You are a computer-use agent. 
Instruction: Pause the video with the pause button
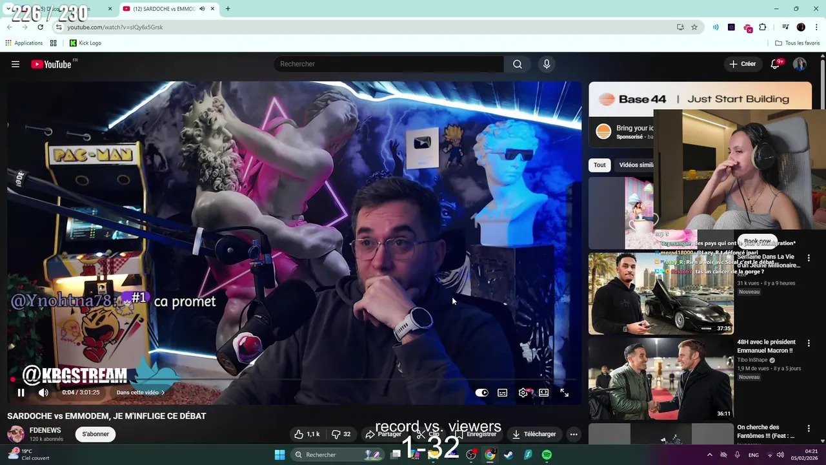[21, 392]
